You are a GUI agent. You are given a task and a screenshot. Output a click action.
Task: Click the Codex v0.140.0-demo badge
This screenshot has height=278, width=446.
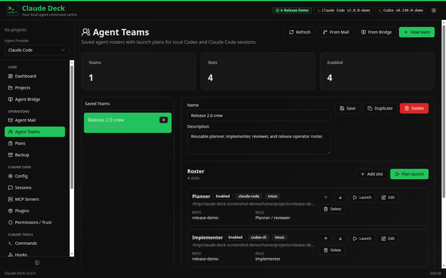coord(401,10)
